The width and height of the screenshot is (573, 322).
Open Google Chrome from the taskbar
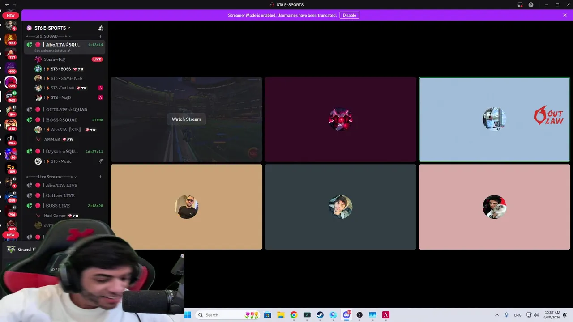pos(294,315)
